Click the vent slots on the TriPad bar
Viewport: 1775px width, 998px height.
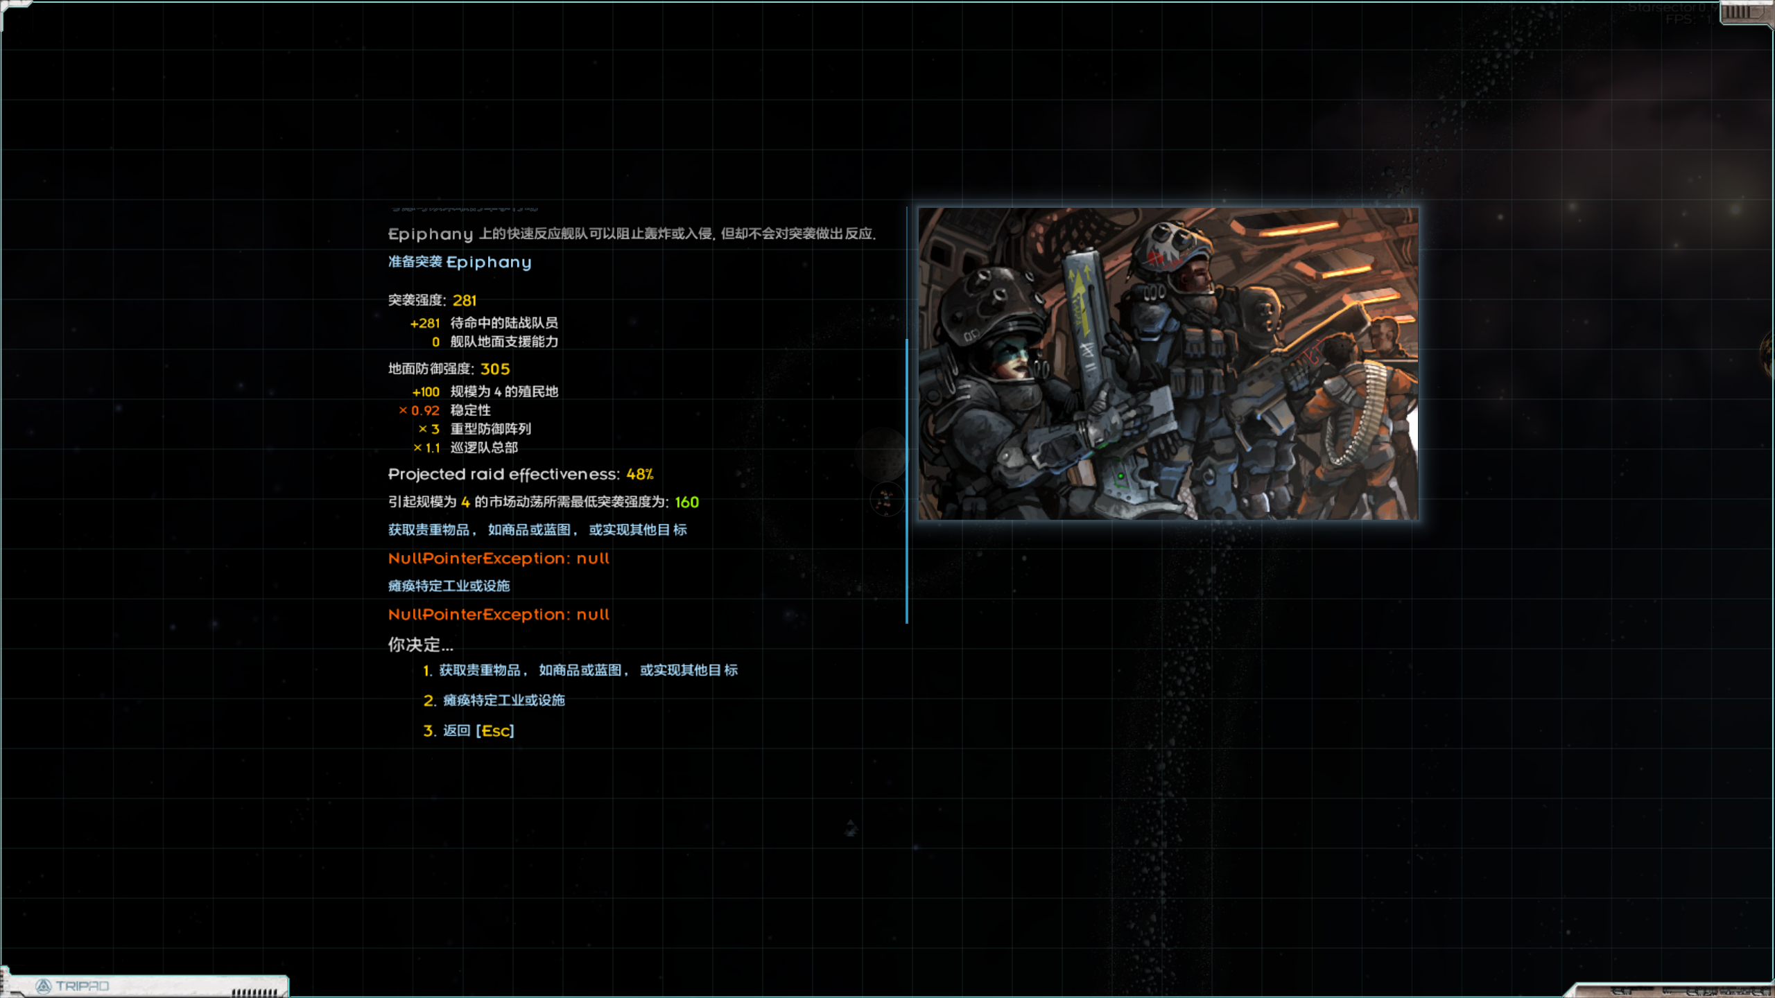click(254, 992)
